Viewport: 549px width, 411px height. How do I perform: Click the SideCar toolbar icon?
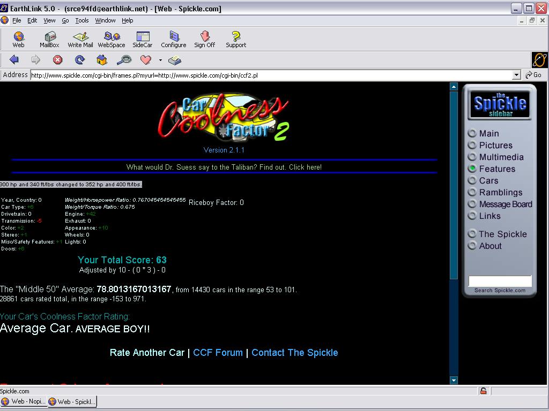tap(143, 39)
